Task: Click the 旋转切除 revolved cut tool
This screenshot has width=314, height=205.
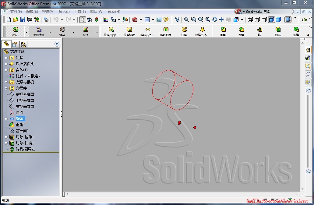Action: coord(166,31)
